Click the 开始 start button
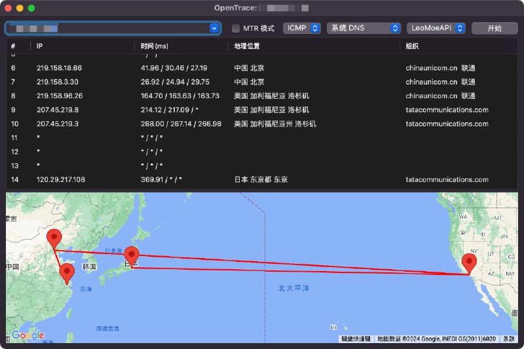Screen dimensions: 524x349 click(495, 28)
